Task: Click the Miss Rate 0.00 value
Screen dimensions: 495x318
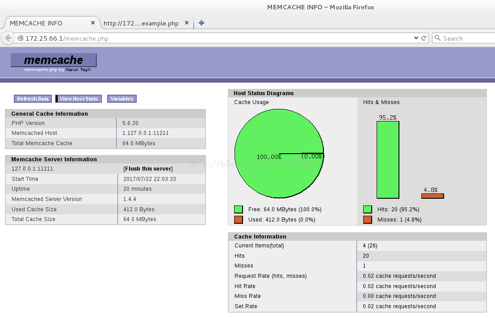Action: click(x=399, y=296)
